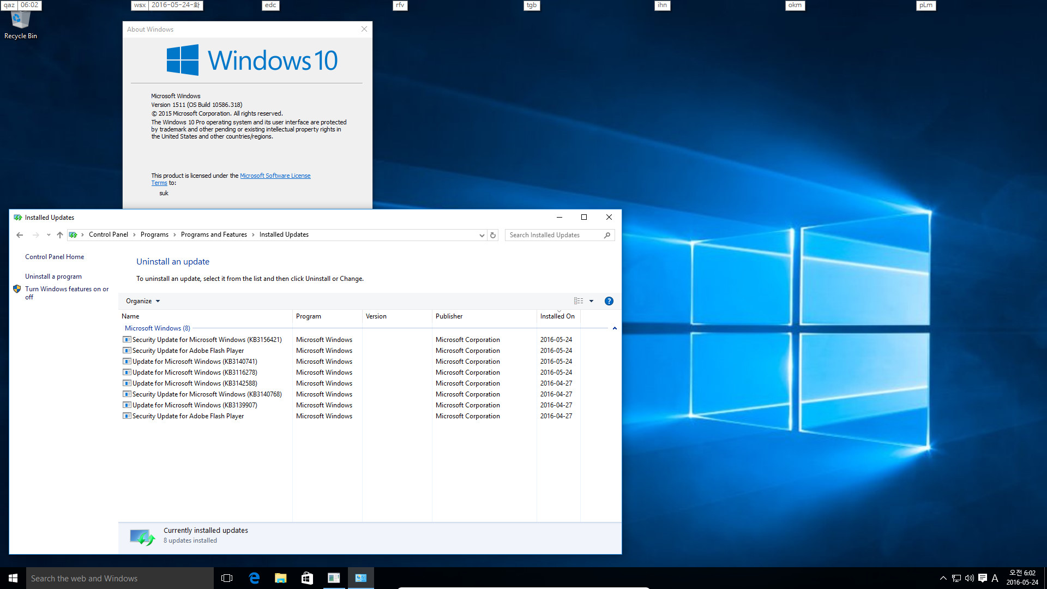Show hidden system tray icons
Screen dimensions: 1047x589
click(x=943, y=578)
